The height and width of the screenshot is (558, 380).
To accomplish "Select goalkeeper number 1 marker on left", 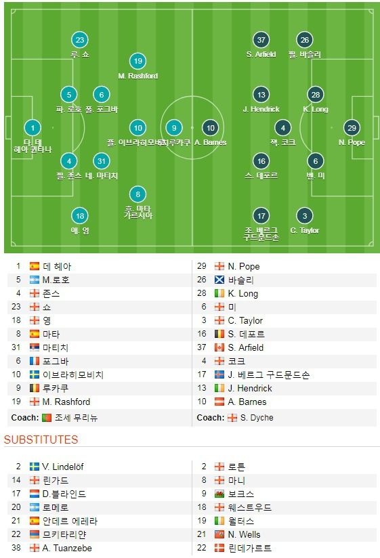I will coord(33,128).
